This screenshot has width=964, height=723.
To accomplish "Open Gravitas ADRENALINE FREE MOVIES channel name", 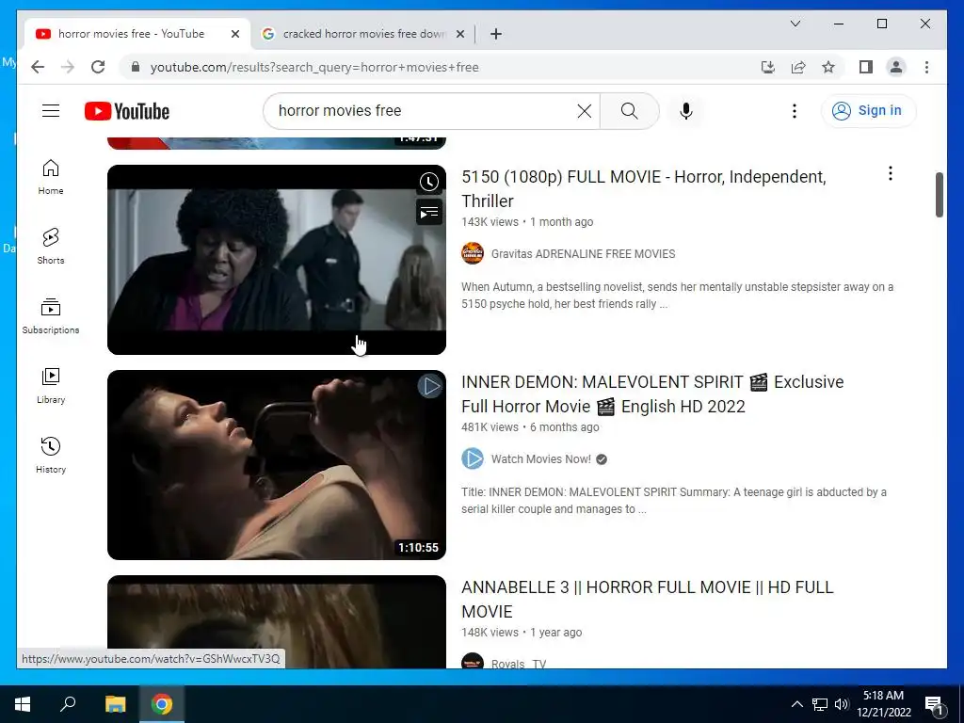I will pos(583,254).
